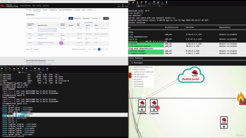Open Servers icon in bottom-left MobaXterm toolbar
246x138 pixels.
(6, 69)
